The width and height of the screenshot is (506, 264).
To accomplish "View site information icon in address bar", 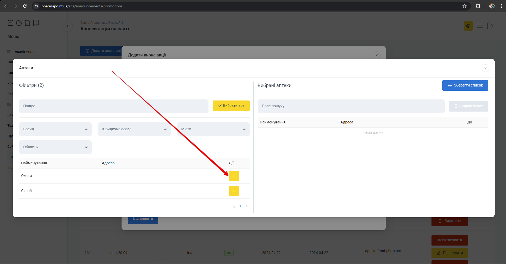I will tap(36, 6).
